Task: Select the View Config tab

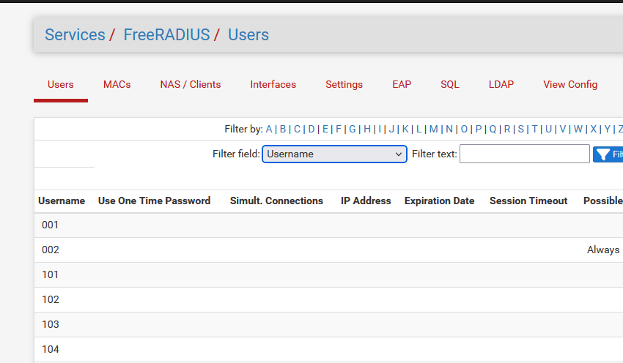Action: tap(569, 85)
